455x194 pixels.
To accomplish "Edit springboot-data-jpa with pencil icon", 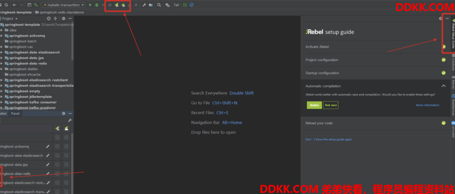I will (x=48, y=164).
